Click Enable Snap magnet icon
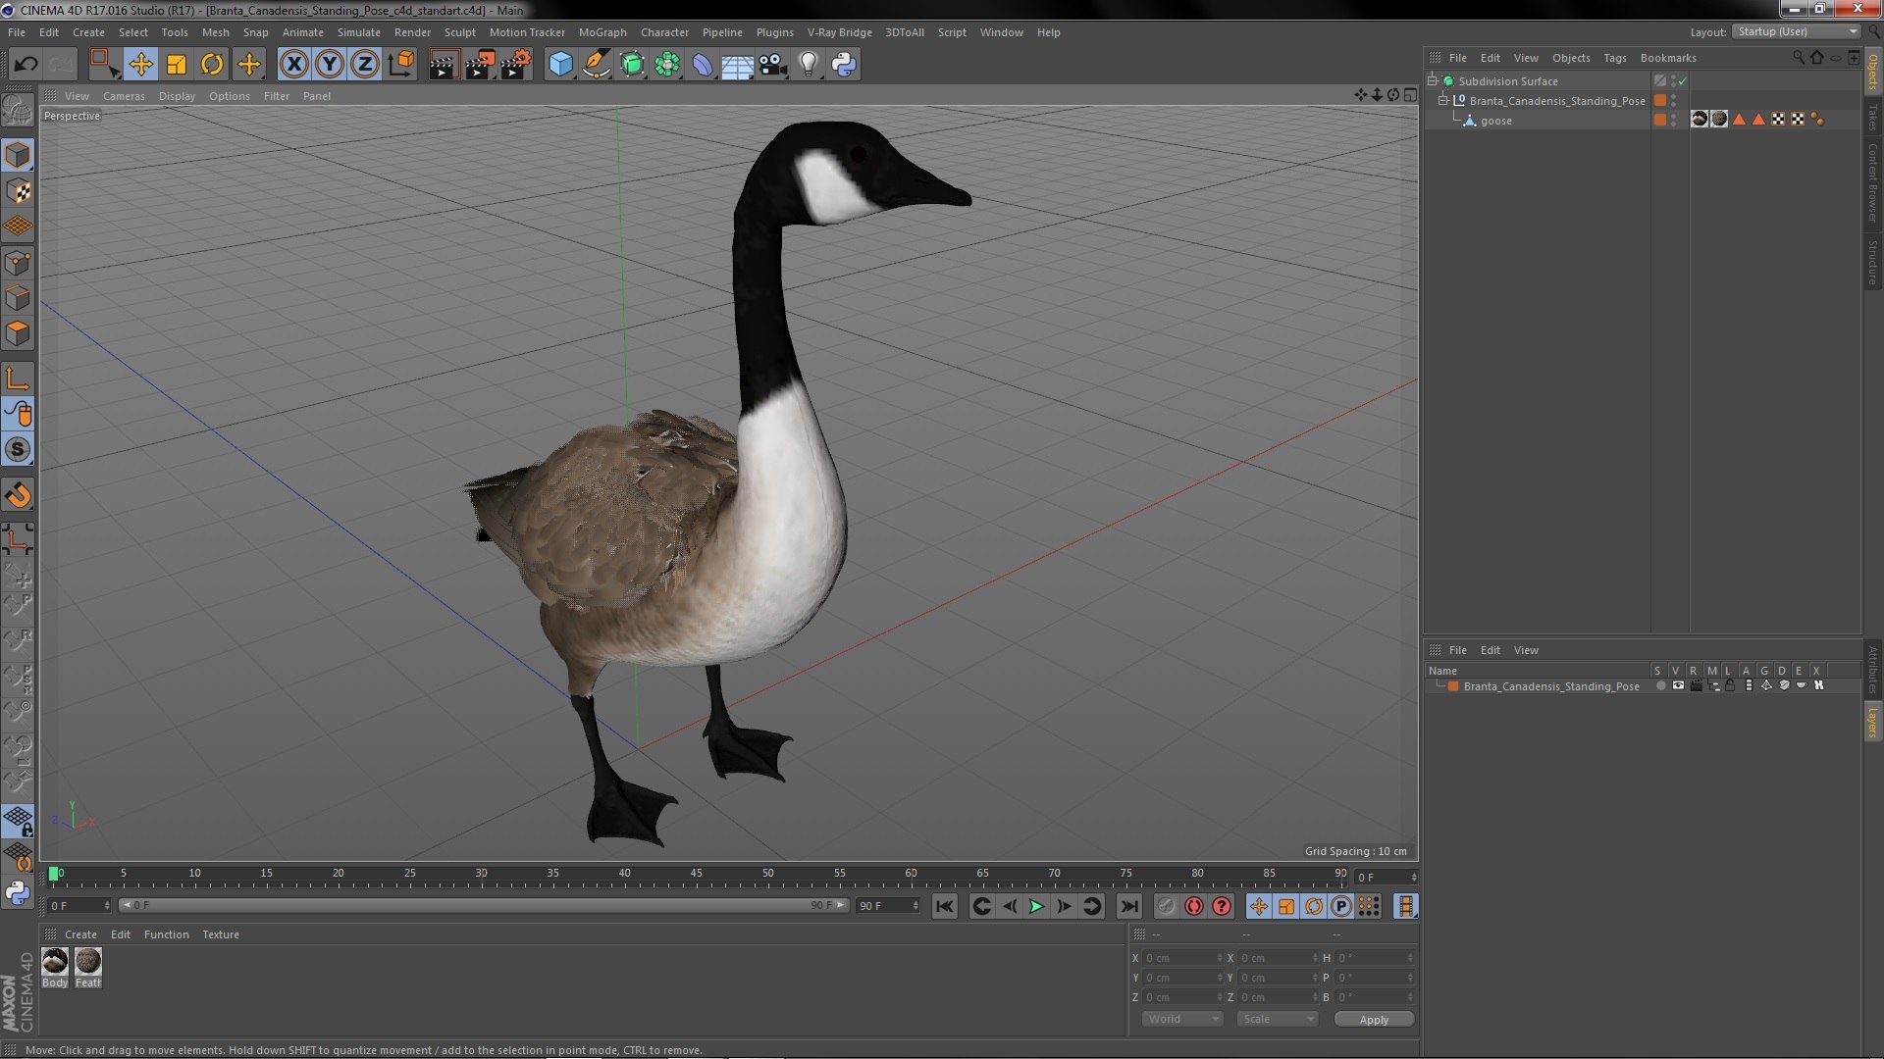Viewport: 1884px width, 1059px height. click(x=18, y=495)
